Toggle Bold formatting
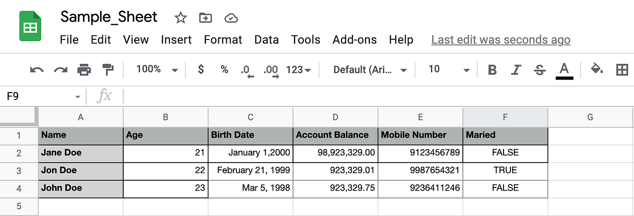The image size is (634, 216). pyautogui.click(x=492, y=70)
